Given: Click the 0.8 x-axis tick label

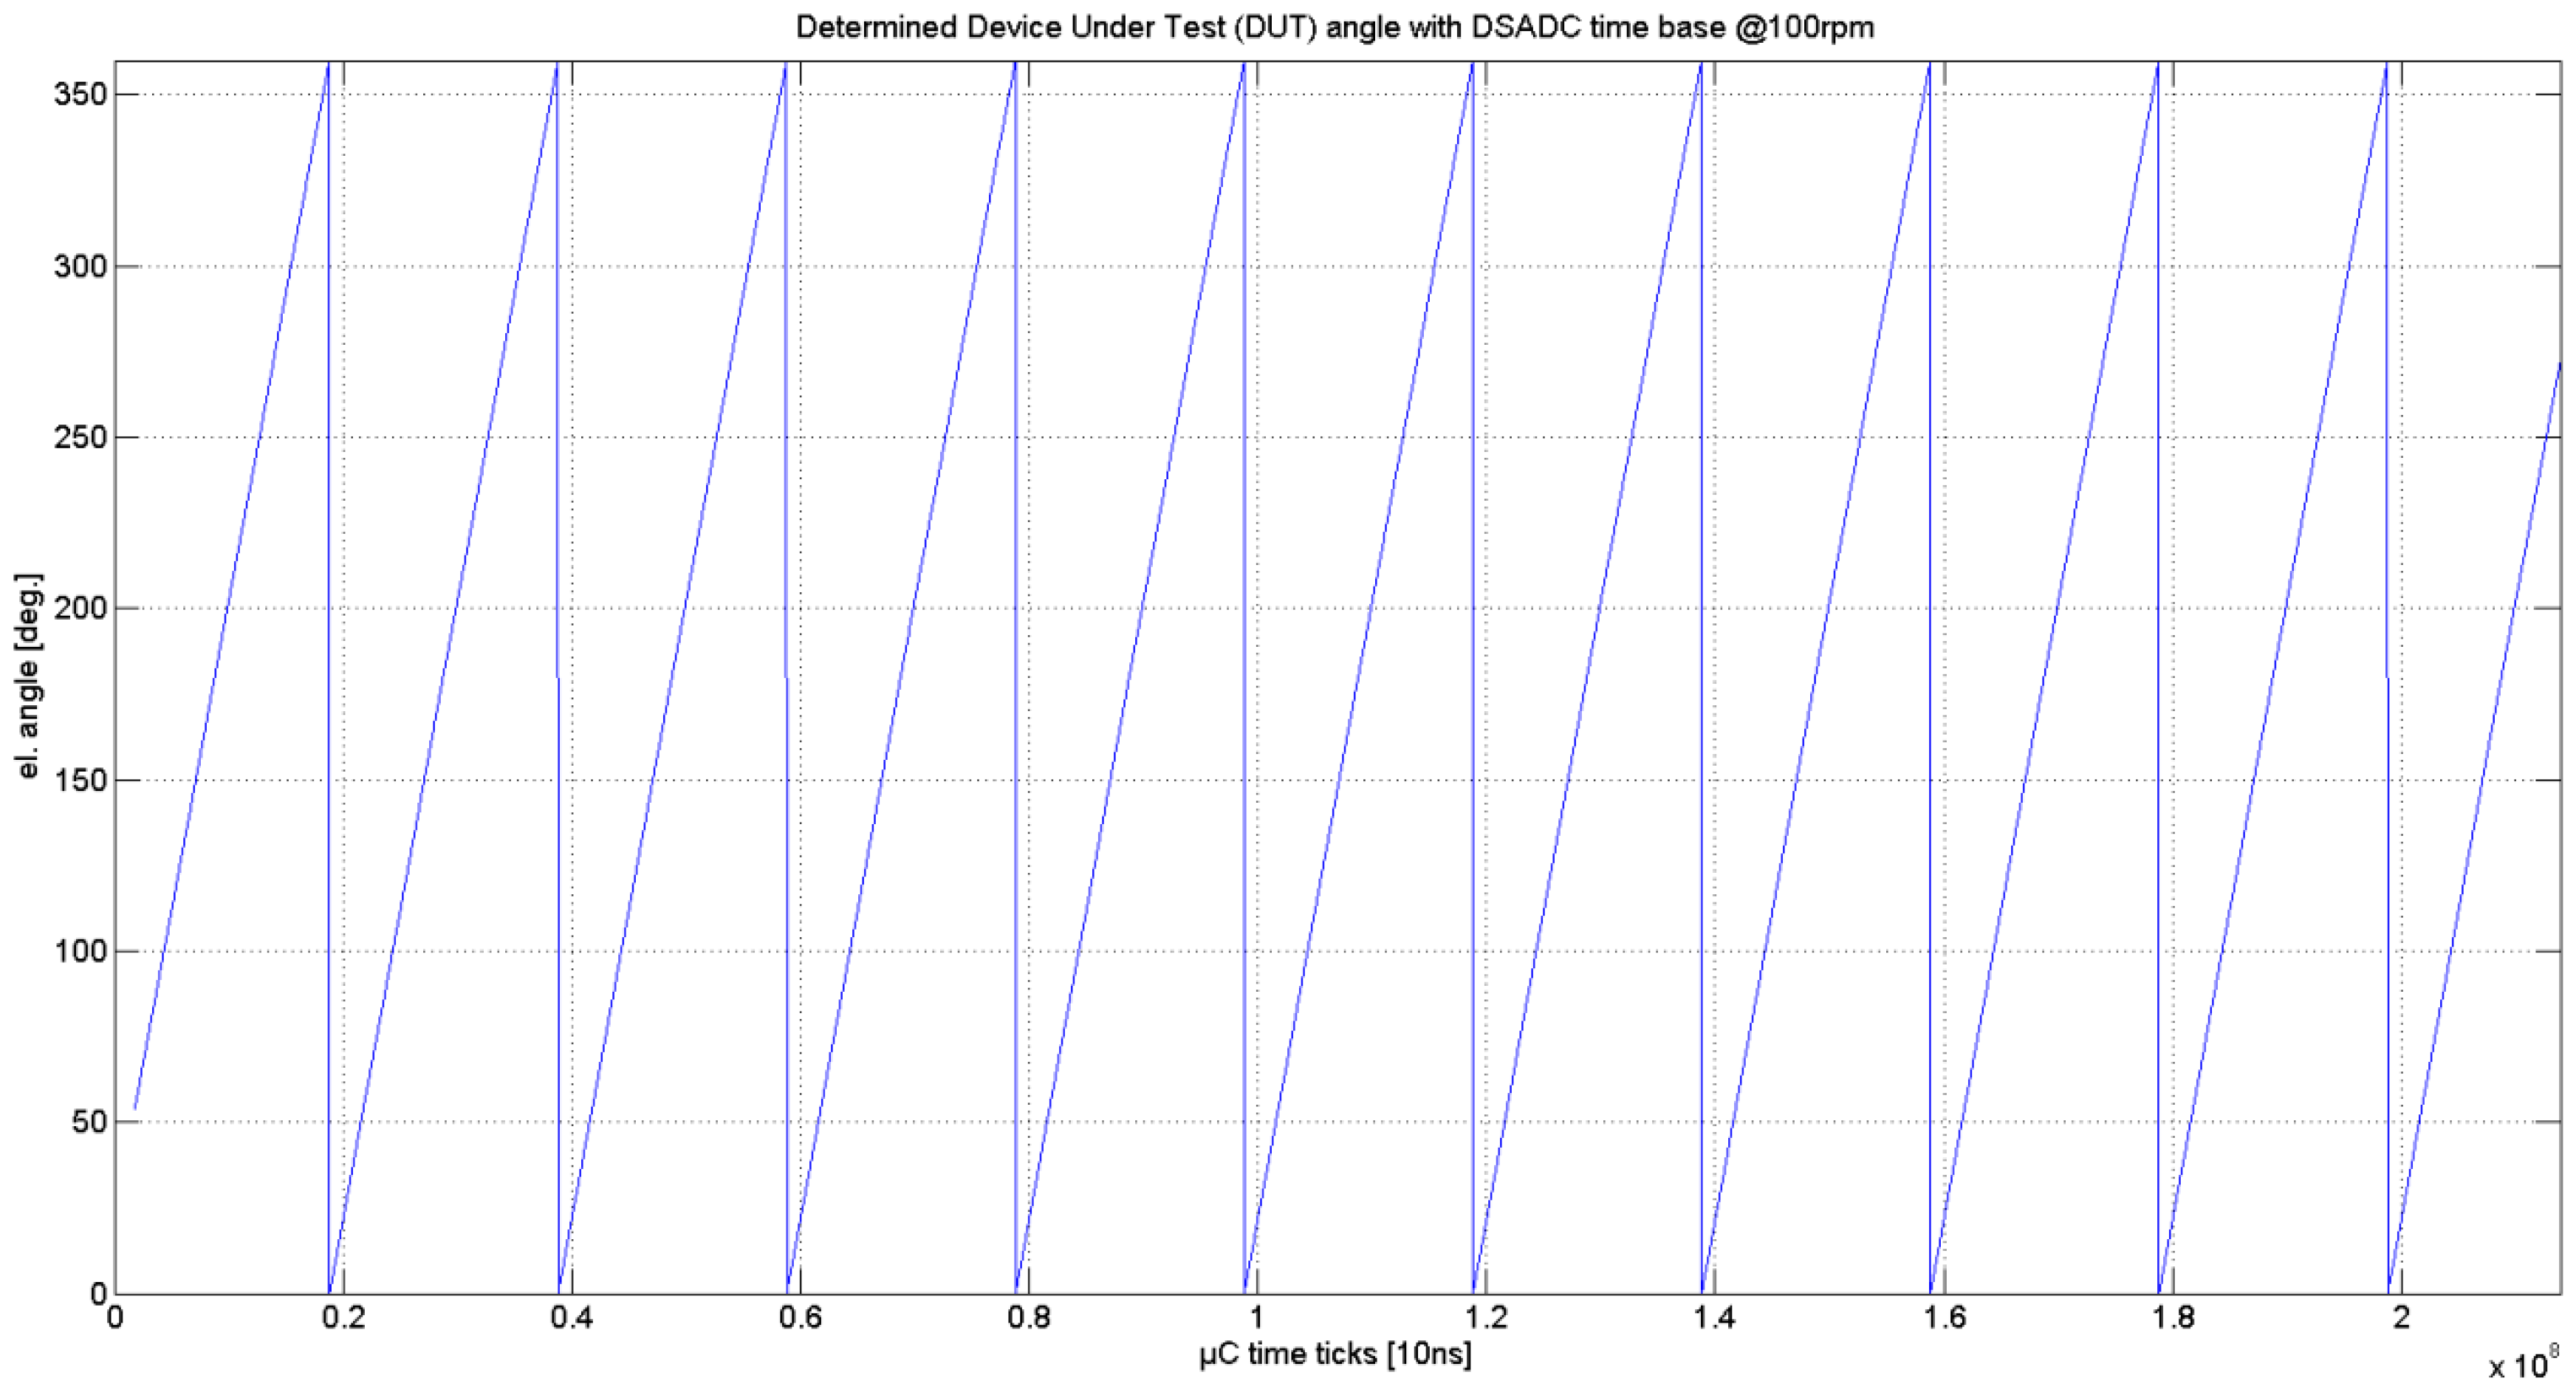Looking at the screenshot, I should (x=1029, y=1317).
